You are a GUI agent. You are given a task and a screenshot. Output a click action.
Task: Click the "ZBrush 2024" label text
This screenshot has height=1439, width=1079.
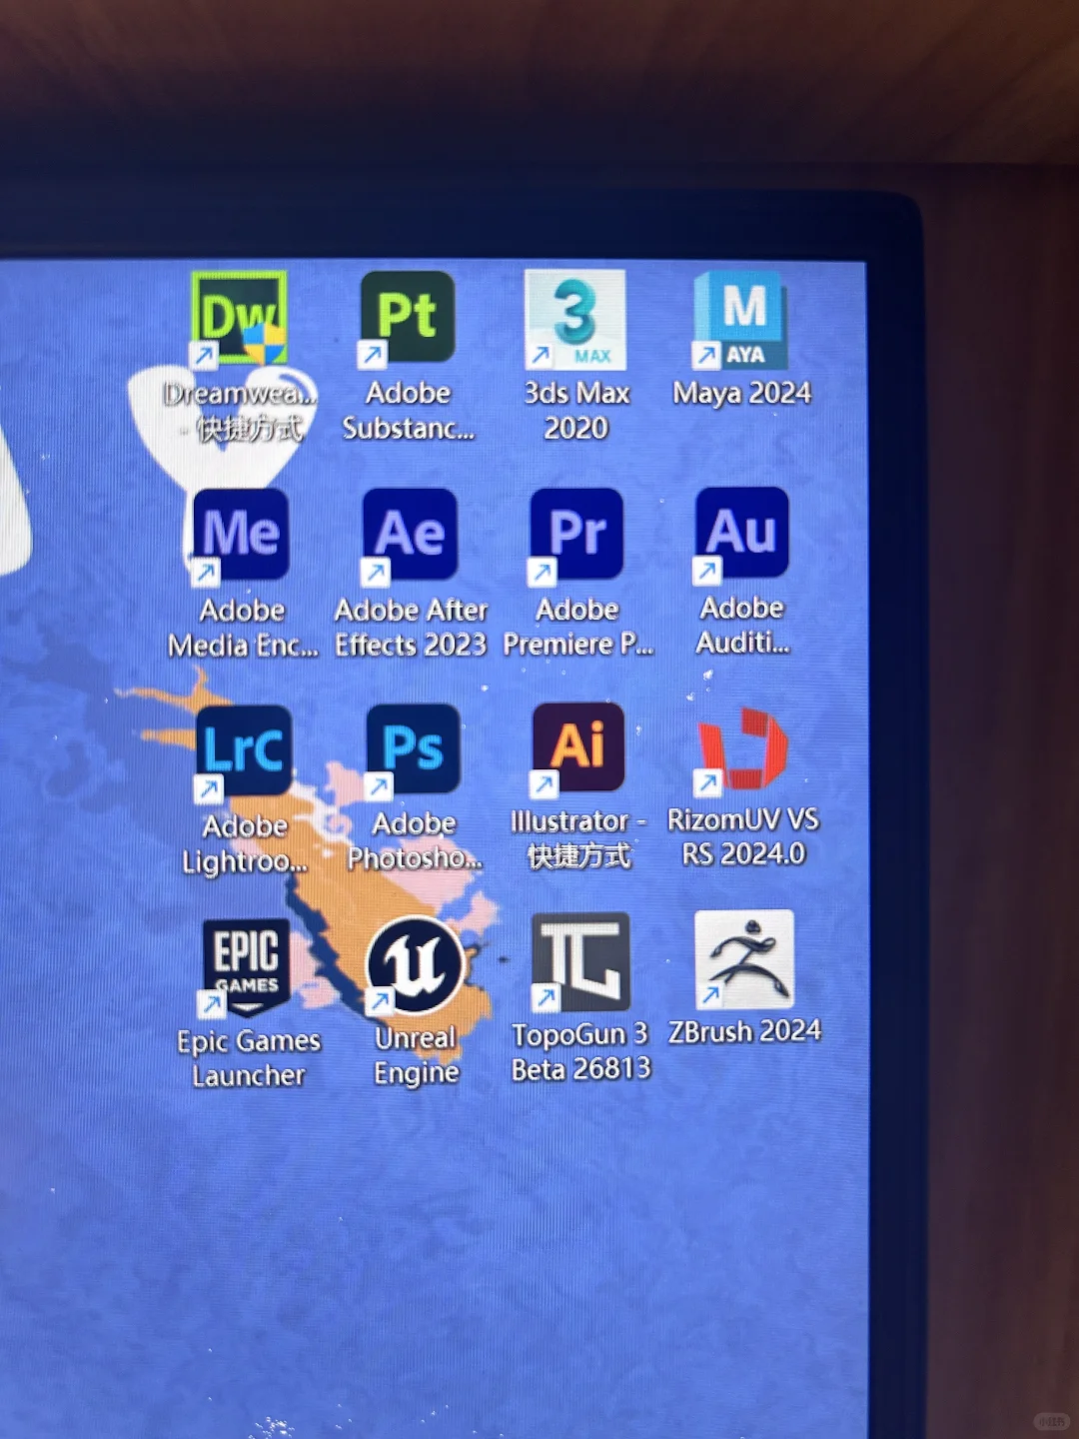pos(745,1030)
